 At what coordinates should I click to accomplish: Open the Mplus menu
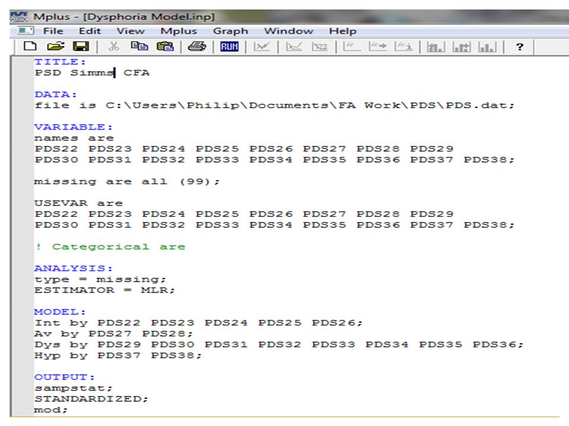(178, 31)
